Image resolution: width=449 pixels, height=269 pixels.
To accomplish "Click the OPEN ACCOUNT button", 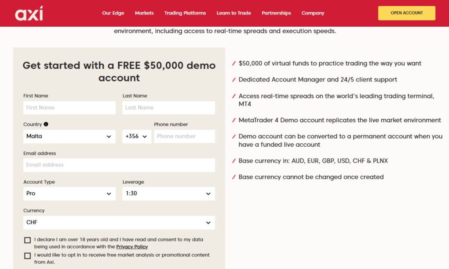I will pyautogui.click(x=406, y=13).
